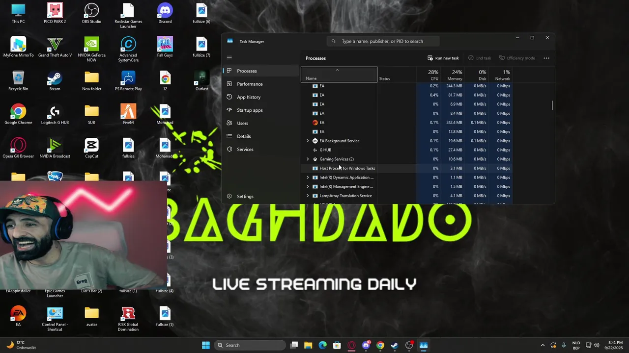
Task: Select iMyFone MirrorTo desktop icon
Action: tap(18, 47)
